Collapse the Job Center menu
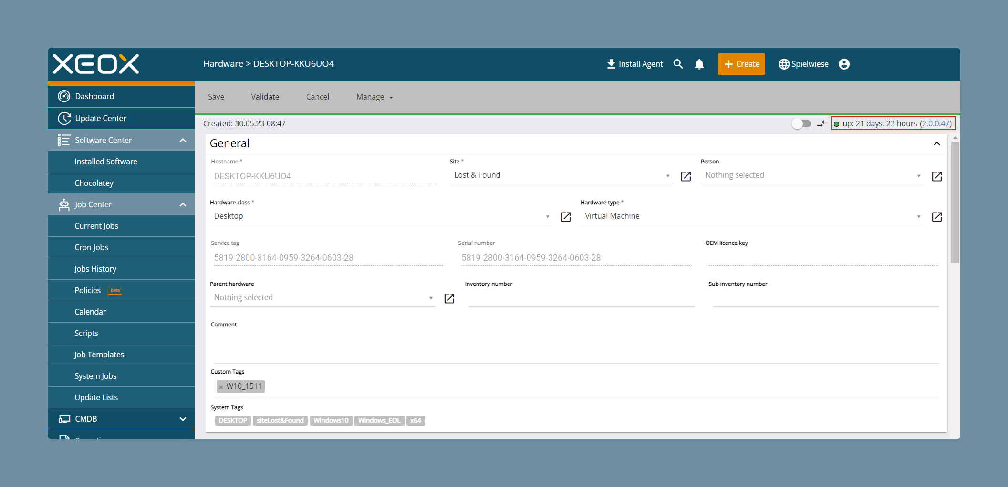Viewport: 1008px width, 487px height. tap(183, 204)
